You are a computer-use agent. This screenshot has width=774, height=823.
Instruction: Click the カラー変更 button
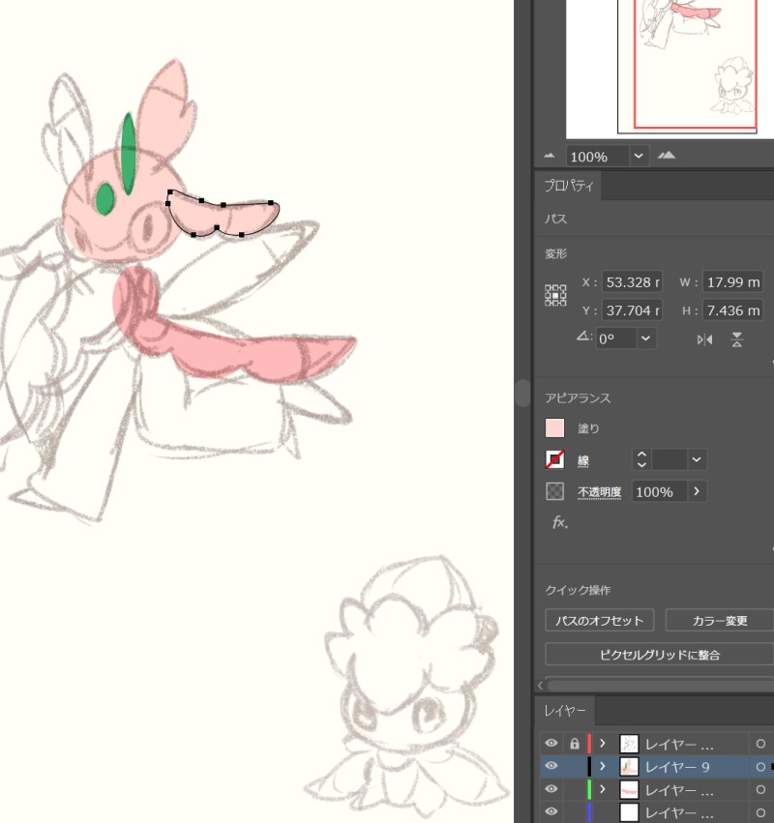point(720,621)
